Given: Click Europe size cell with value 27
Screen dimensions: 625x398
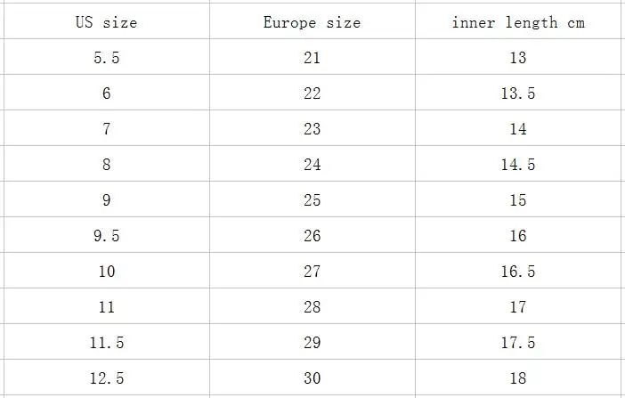Looking at the screenshot, I should 312,272.
